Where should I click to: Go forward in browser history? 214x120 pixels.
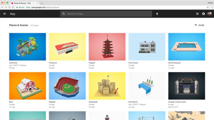(x=6, y=7)
